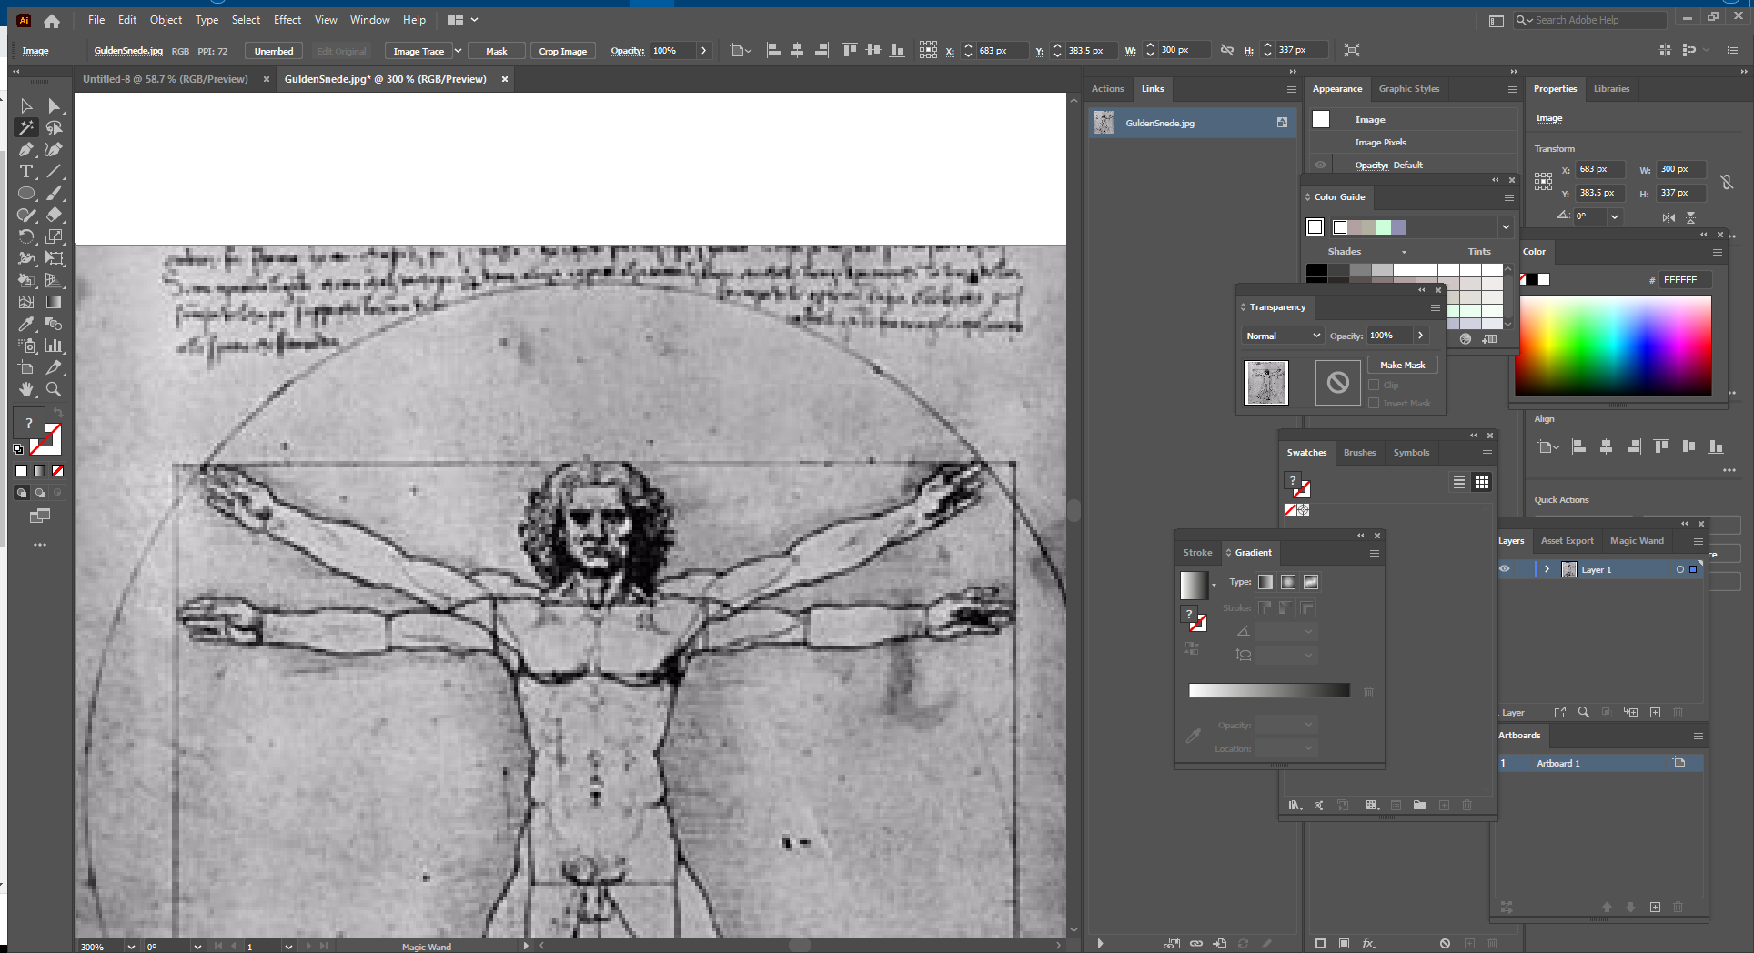Click the None fill box in toolbar
Viewport: 1754px width, 953px height.
tap(58, 470)
